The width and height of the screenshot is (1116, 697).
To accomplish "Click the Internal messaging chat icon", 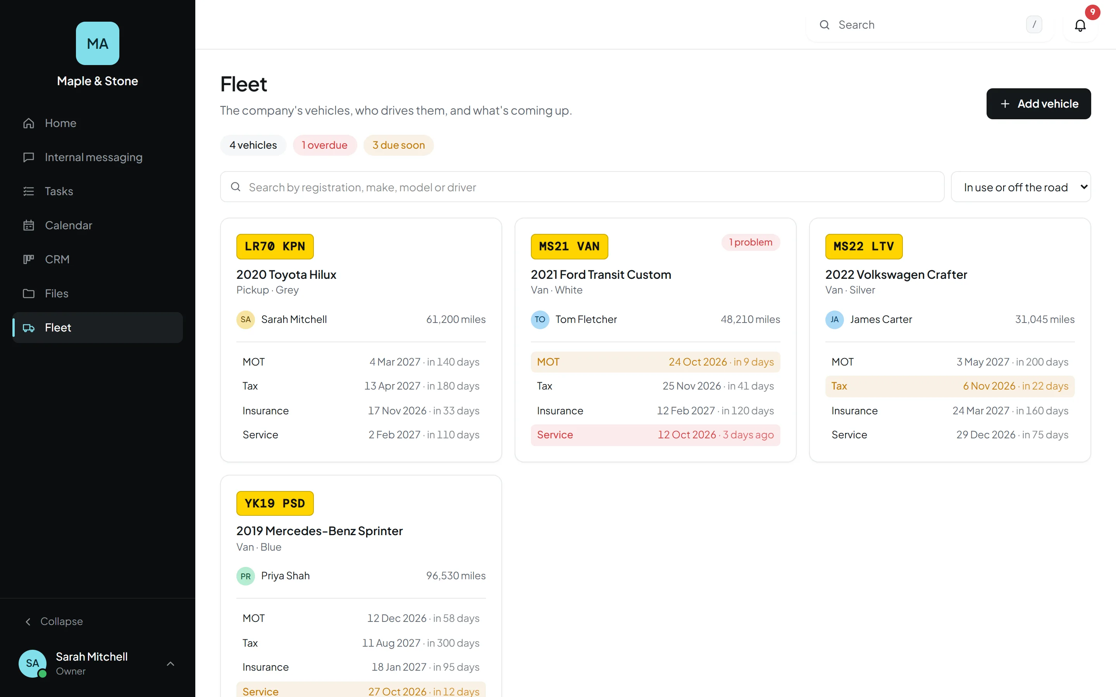I will point(29,157).
